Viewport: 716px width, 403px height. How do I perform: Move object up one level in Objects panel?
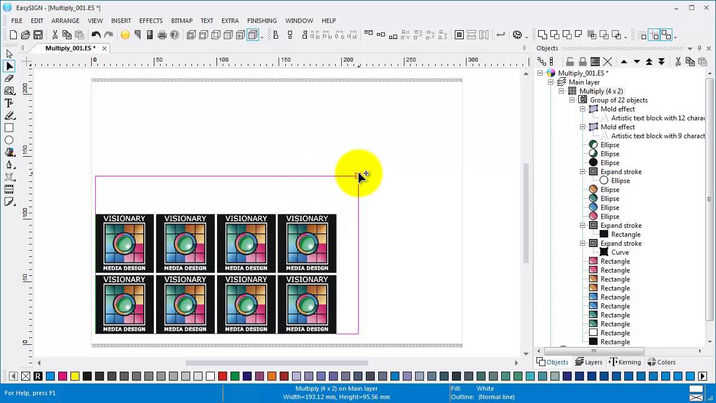624,62
